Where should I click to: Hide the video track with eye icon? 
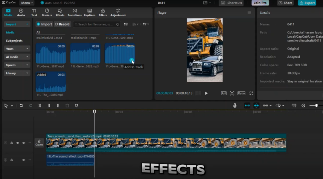[18, 143]
